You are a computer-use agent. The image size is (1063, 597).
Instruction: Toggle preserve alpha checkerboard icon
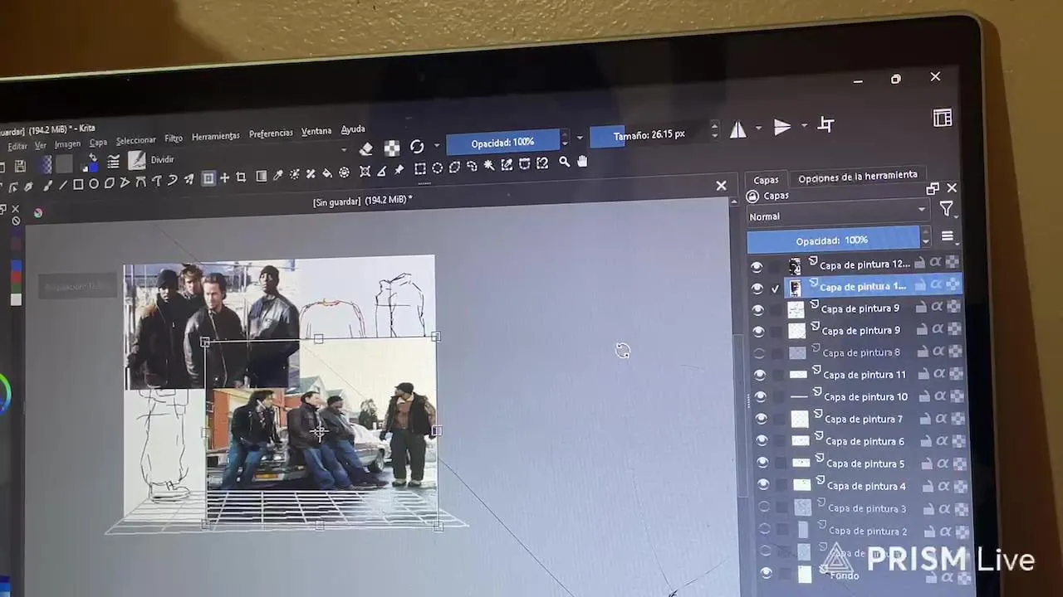(x=391, y=148)
